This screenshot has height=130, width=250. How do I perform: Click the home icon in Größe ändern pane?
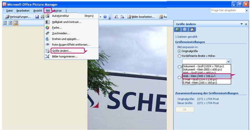pyautogui.click(x=192, y=29)
